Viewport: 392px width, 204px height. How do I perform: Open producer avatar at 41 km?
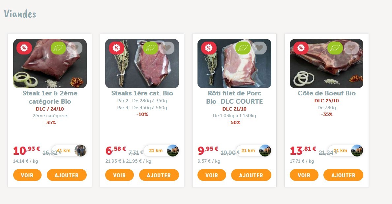(x=80, y=151)
